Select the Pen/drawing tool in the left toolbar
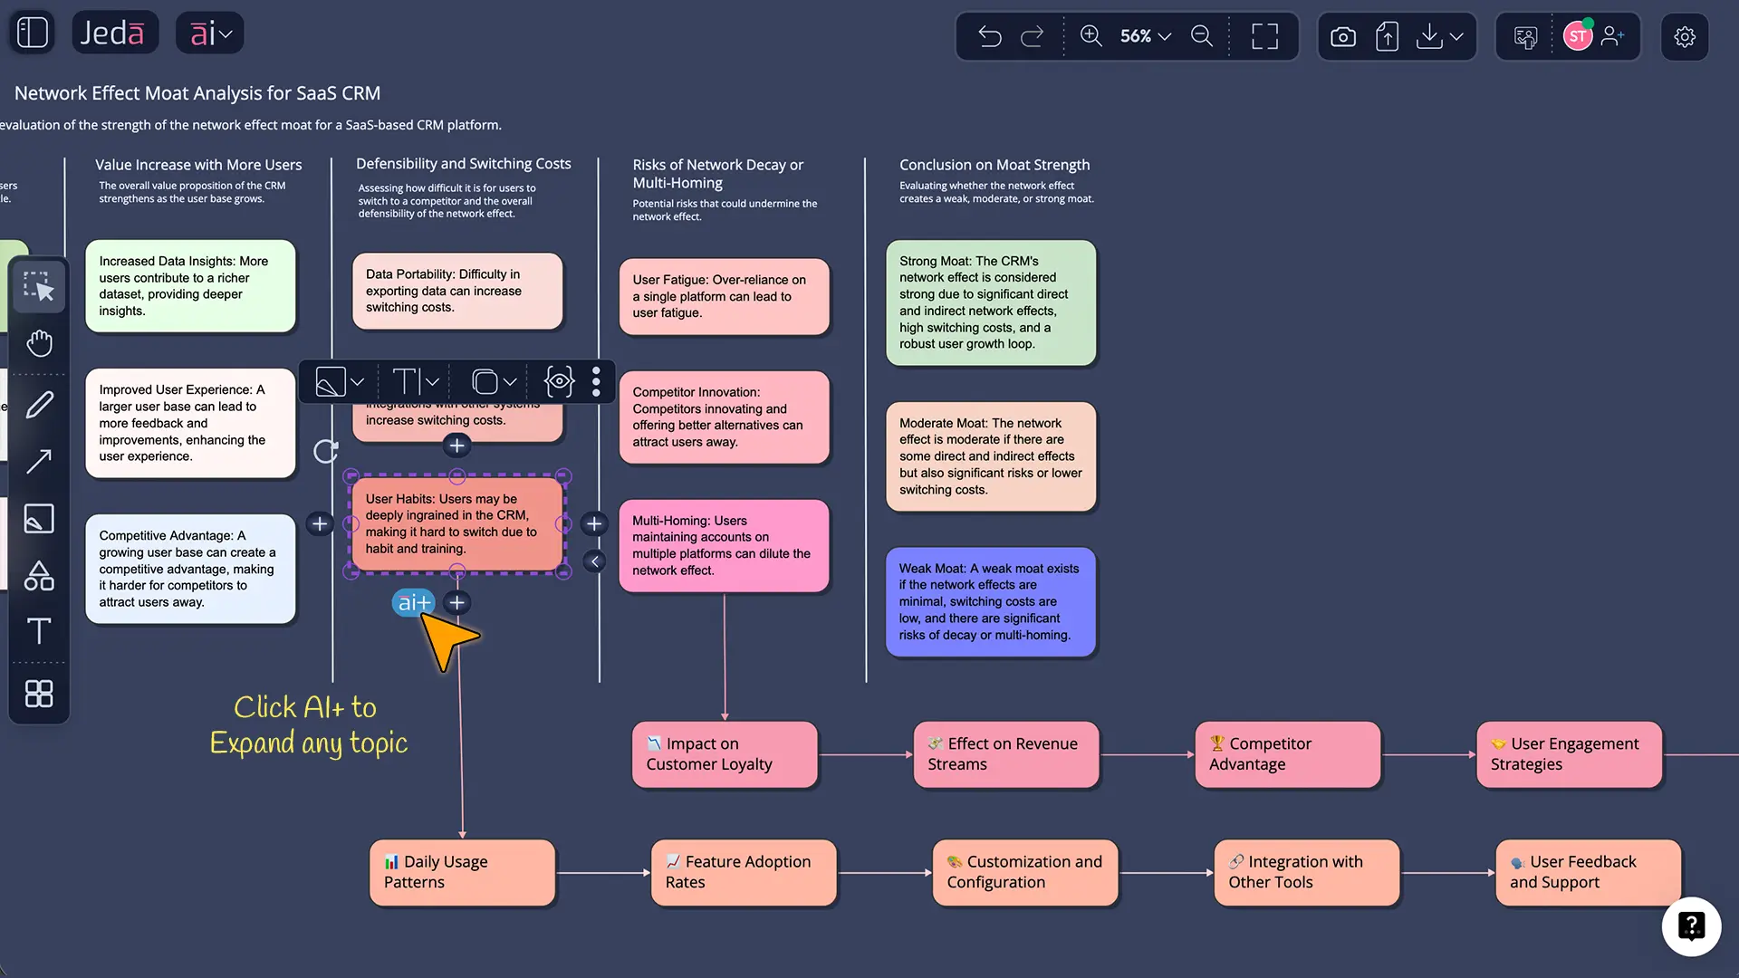Screen dimensions: 1739x978 38,405
